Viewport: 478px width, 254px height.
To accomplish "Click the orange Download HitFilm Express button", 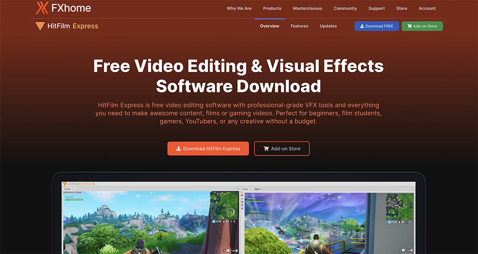I will point(208,149).
